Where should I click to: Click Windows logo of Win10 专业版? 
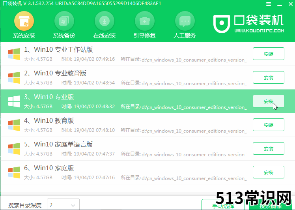point(14,101)
